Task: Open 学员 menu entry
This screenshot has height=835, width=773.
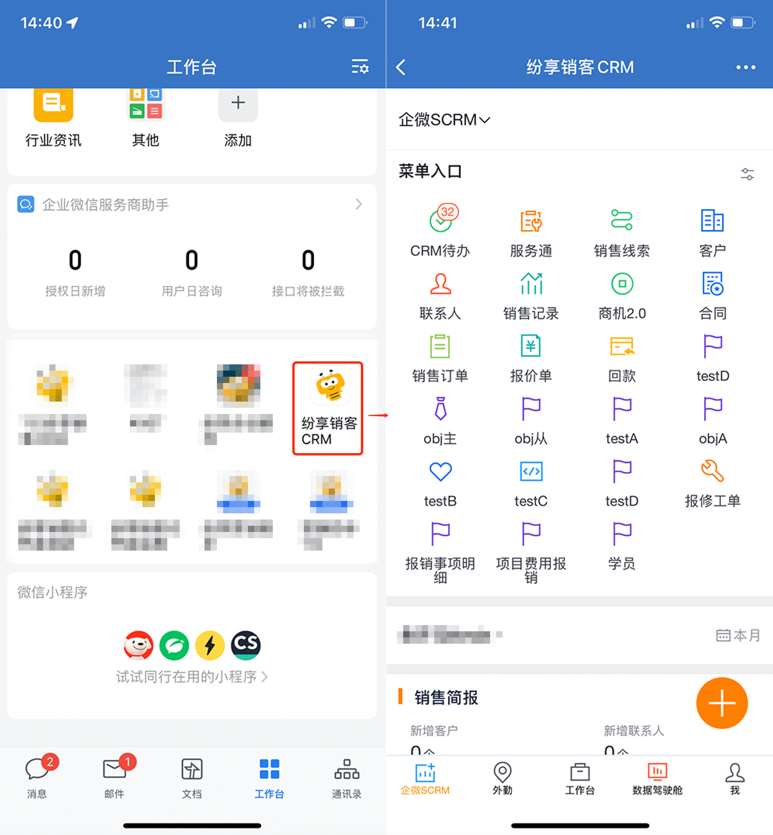Action: [622, 546]
